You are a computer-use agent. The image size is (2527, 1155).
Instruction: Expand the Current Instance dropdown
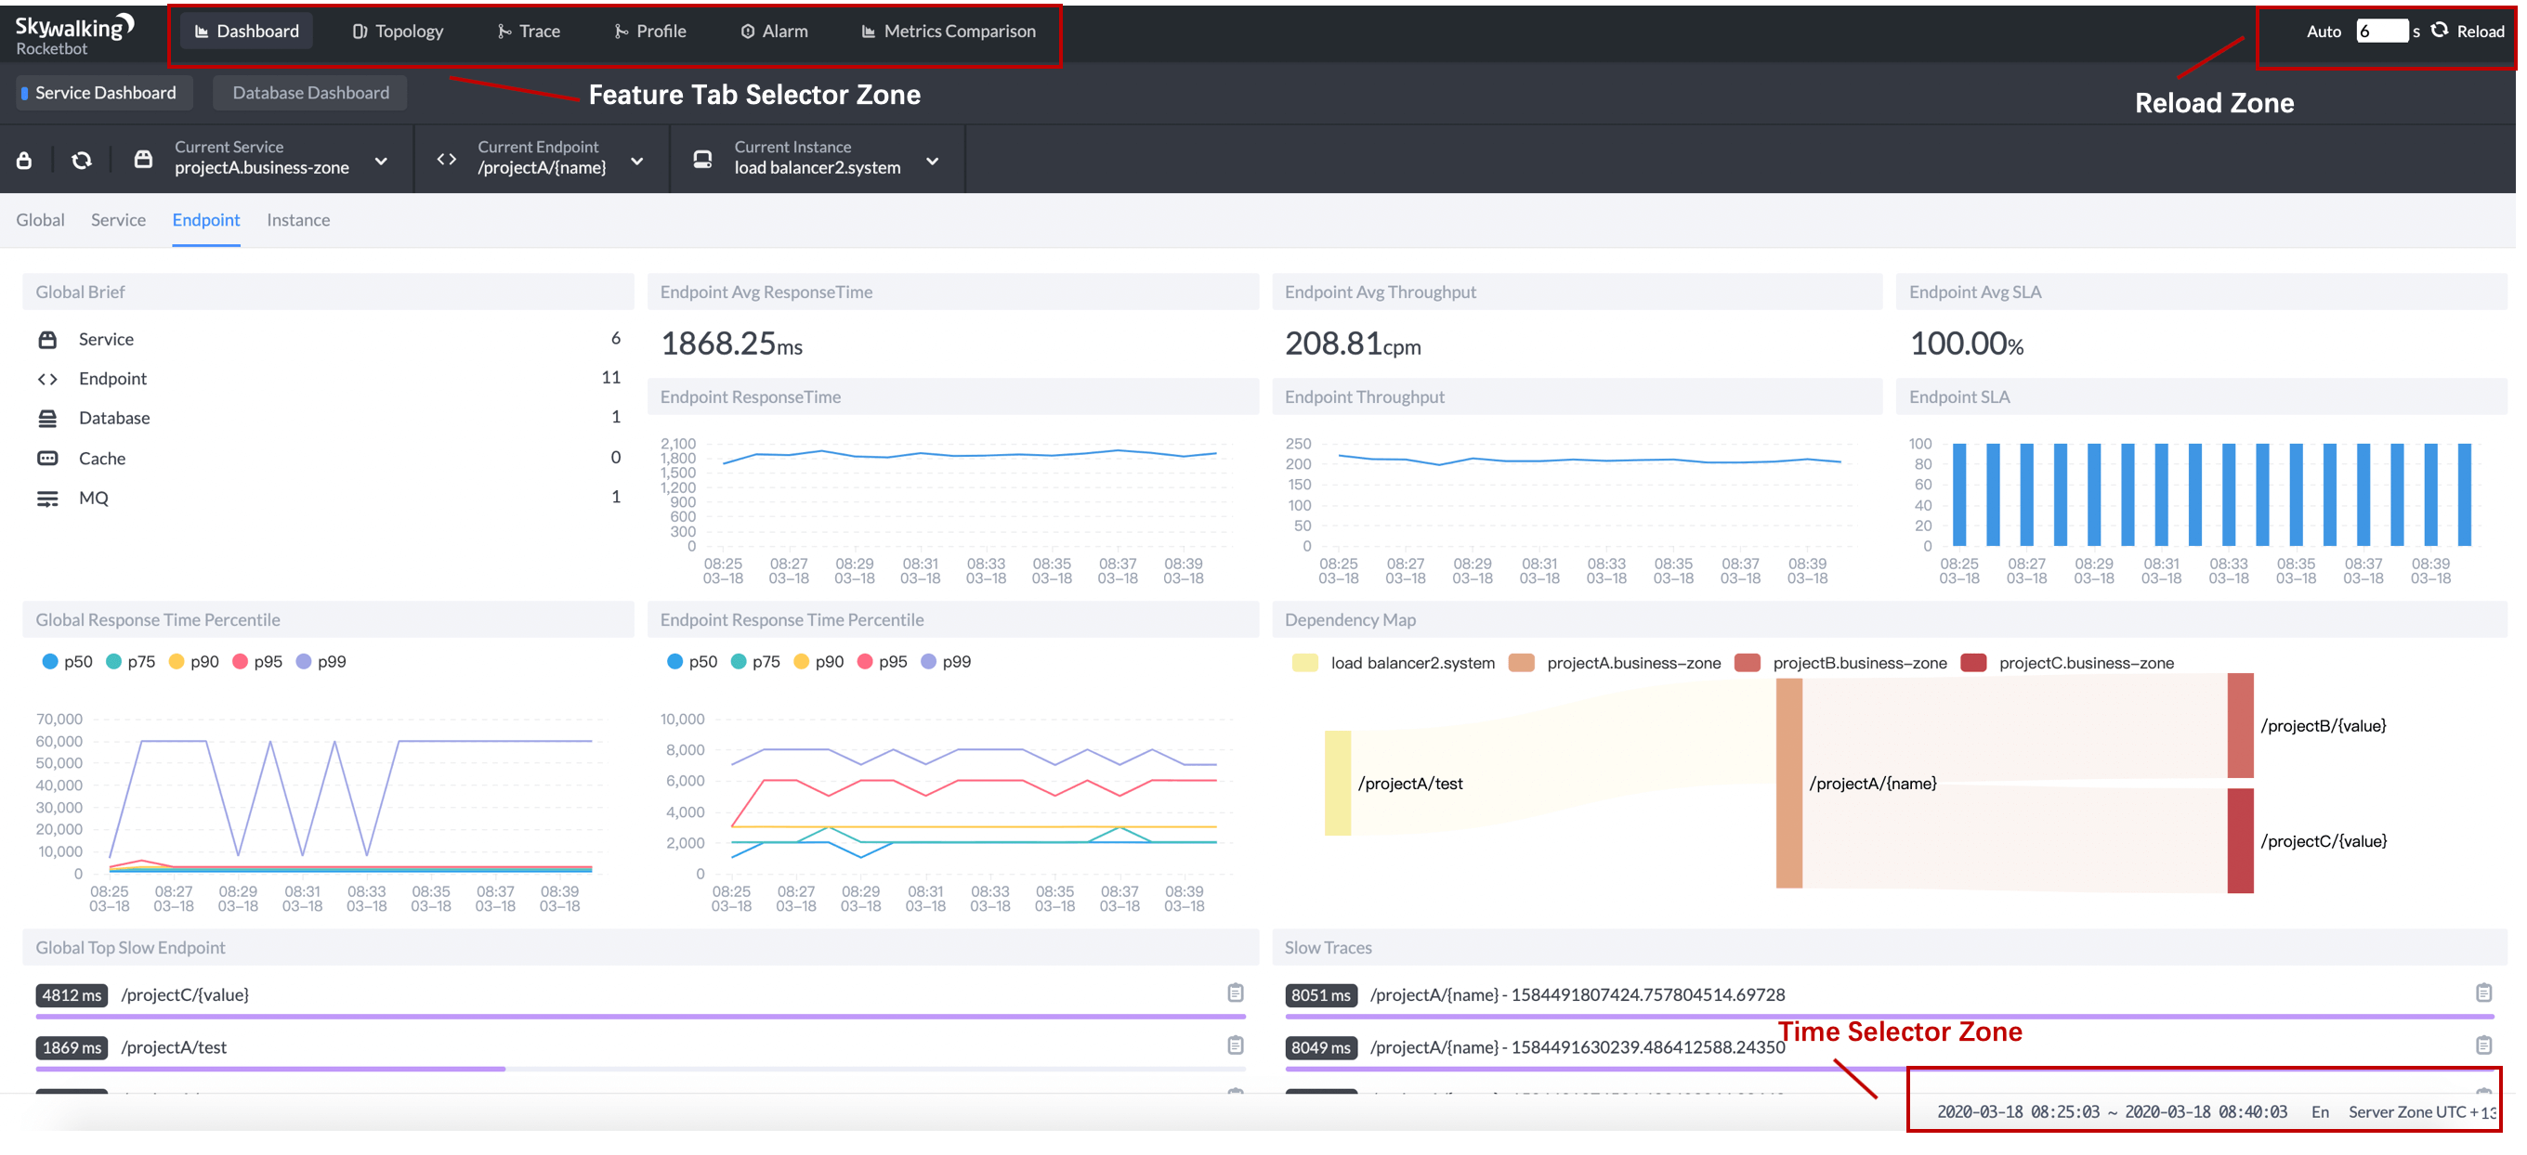click(x=932, y=161)
